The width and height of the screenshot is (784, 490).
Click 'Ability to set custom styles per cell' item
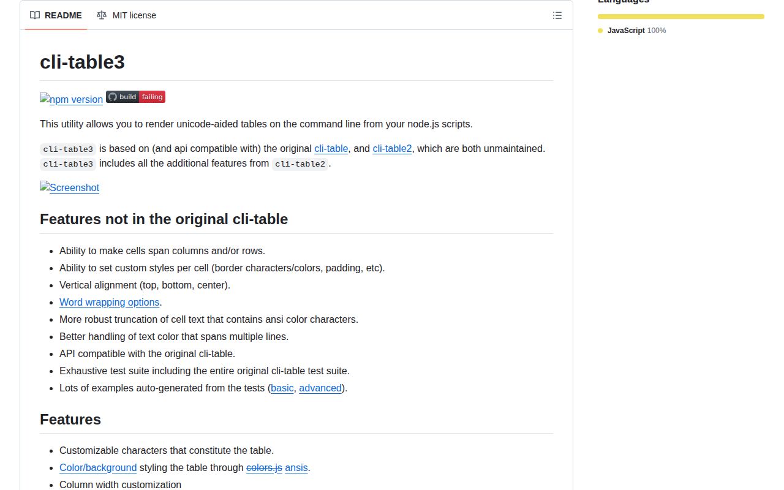tap(222, 268)
